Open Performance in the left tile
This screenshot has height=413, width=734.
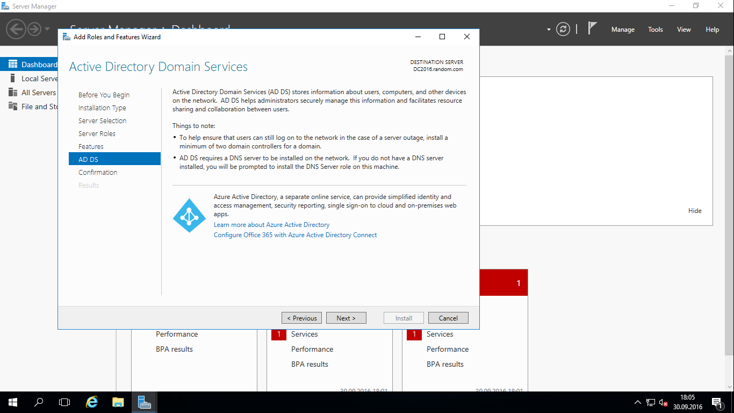[177, 334]
